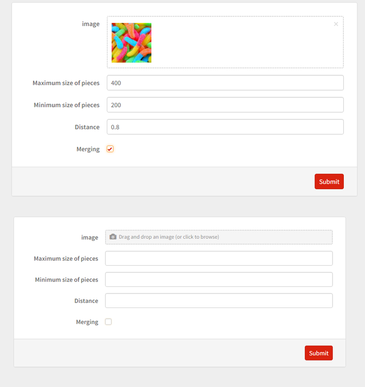Click the Merging label beside the unchecked box
Viewport: 365px width, 387px height.
[87, 322]
